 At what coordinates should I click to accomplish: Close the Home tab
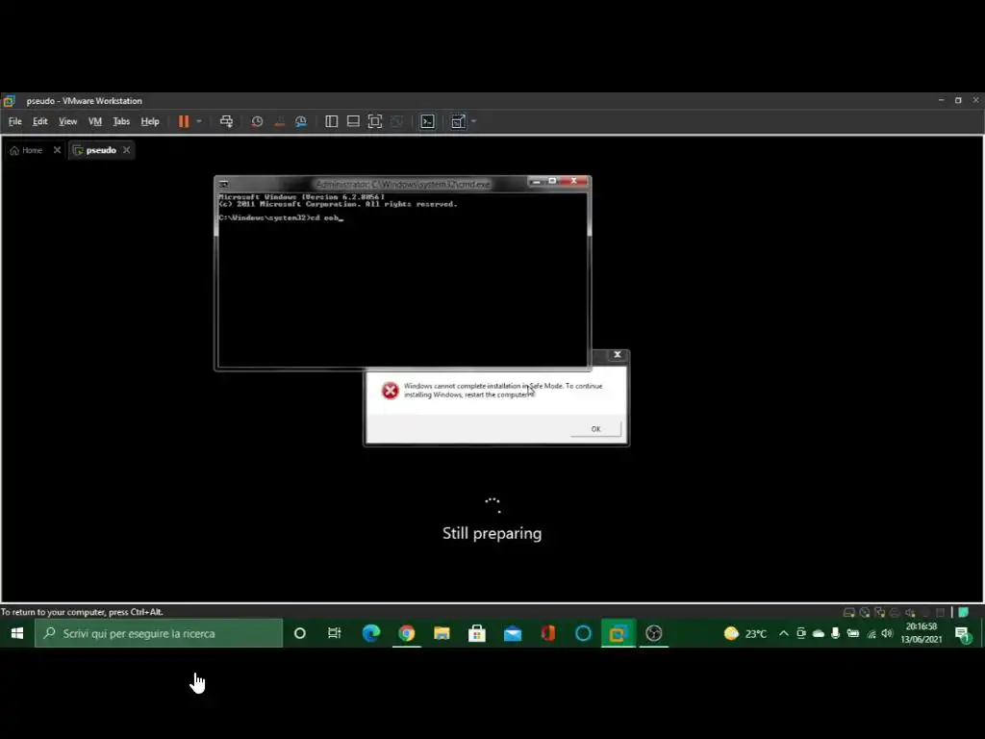point(57,150)
